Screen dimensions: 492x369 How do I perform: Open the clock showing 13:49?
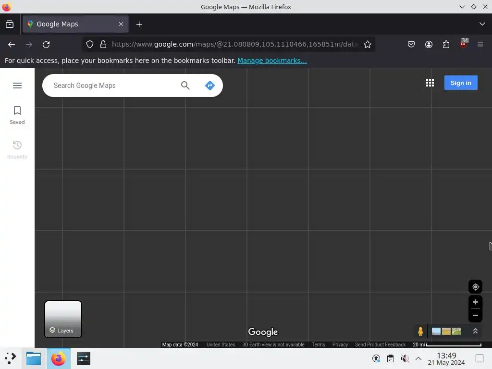point(446,358)
